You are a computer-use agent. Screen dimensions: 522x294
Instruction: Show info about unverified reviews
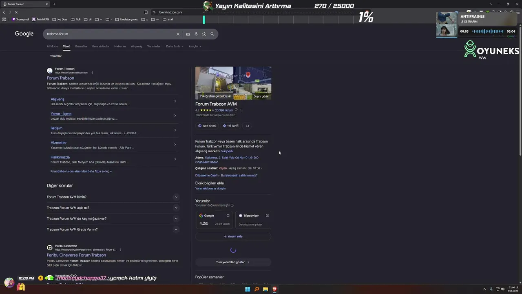point(232,205)
